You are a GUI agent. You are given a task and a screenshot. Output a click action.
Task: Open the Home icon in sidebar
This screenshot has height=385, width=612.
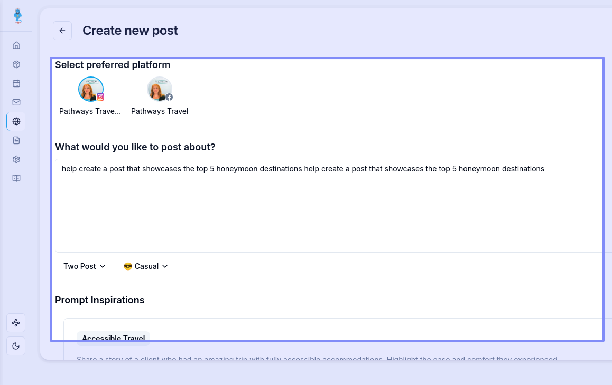(16, 45)
